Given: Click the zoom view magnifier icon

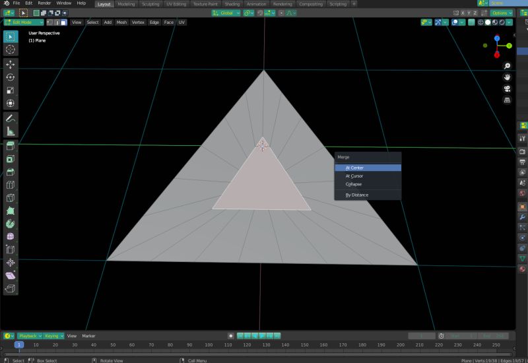Looking at the screenshot, I should [507, 66].
